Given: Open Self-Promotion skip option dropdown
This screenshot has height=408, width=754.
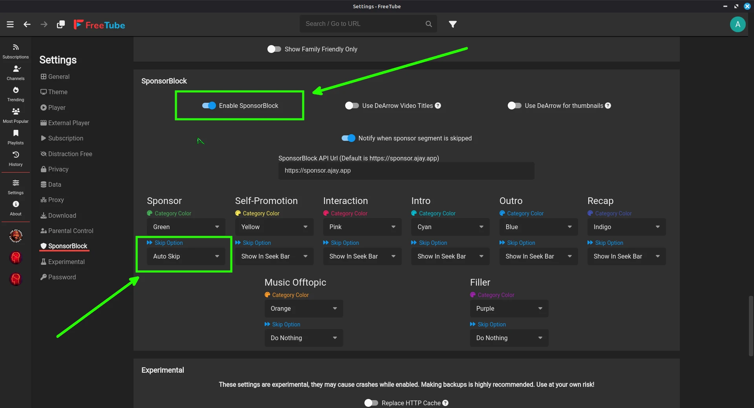Looking at the screenshot, I should coord(274,256).
